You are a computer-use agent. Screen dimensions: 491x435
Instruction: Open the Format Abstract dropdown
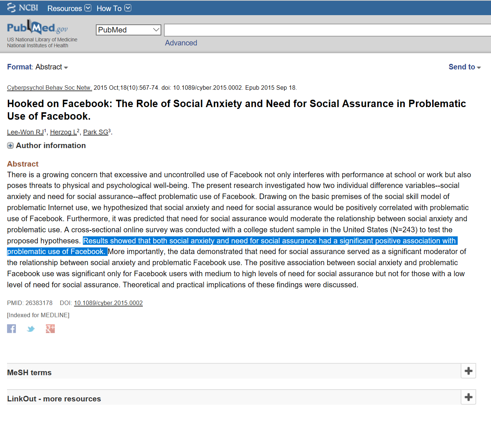pos(49,67)
